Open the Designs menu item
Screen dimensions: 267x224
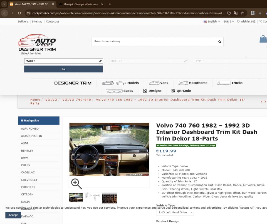(x=152, y=91)
